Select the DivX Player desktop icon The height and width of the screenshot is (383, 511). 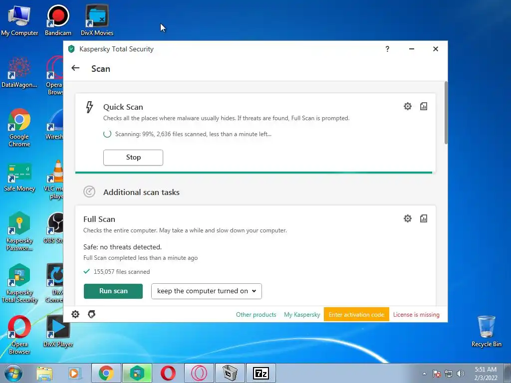tap(58, 332)
